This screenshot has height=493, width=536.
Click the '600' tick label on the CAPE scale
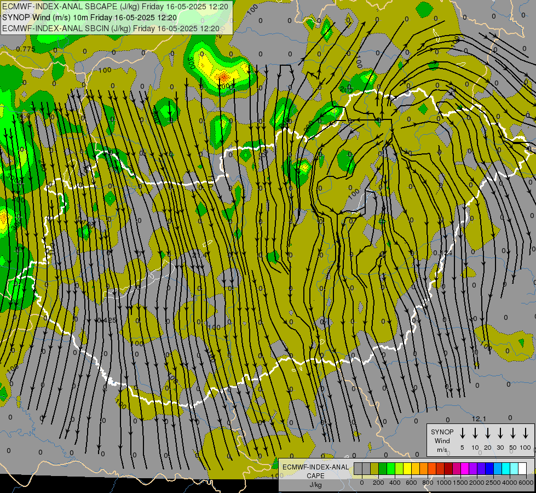click(x=411, y=483)
